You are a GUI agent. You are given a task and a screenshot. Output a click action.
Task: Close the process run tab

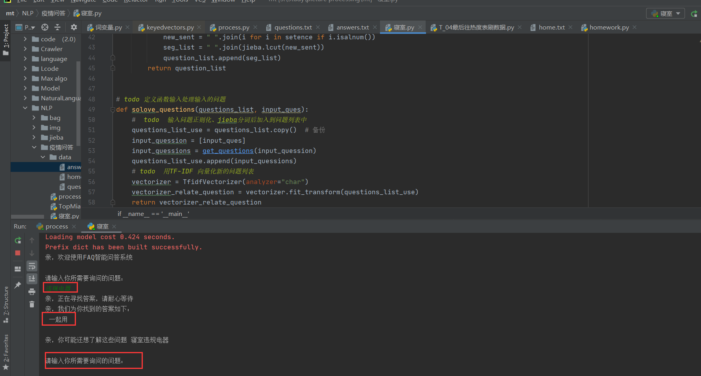(x=74, y=227)
